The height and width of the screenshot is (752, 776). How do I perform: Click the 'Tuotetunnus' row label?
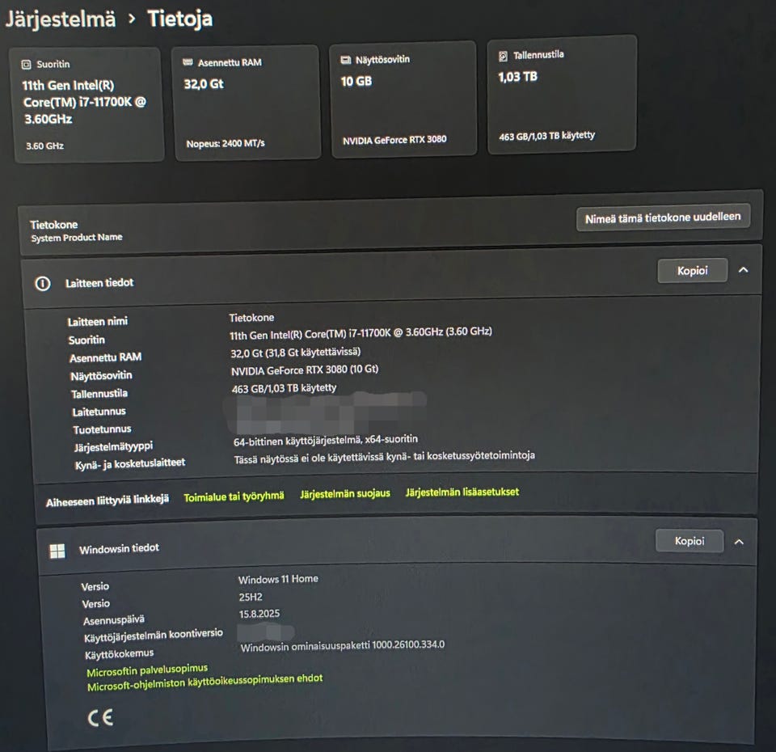(103, 429)
